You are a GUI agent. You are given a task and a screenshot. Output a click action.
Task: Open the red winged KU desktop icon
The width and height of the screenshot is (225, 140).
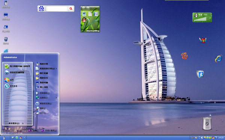coord(202,40)
